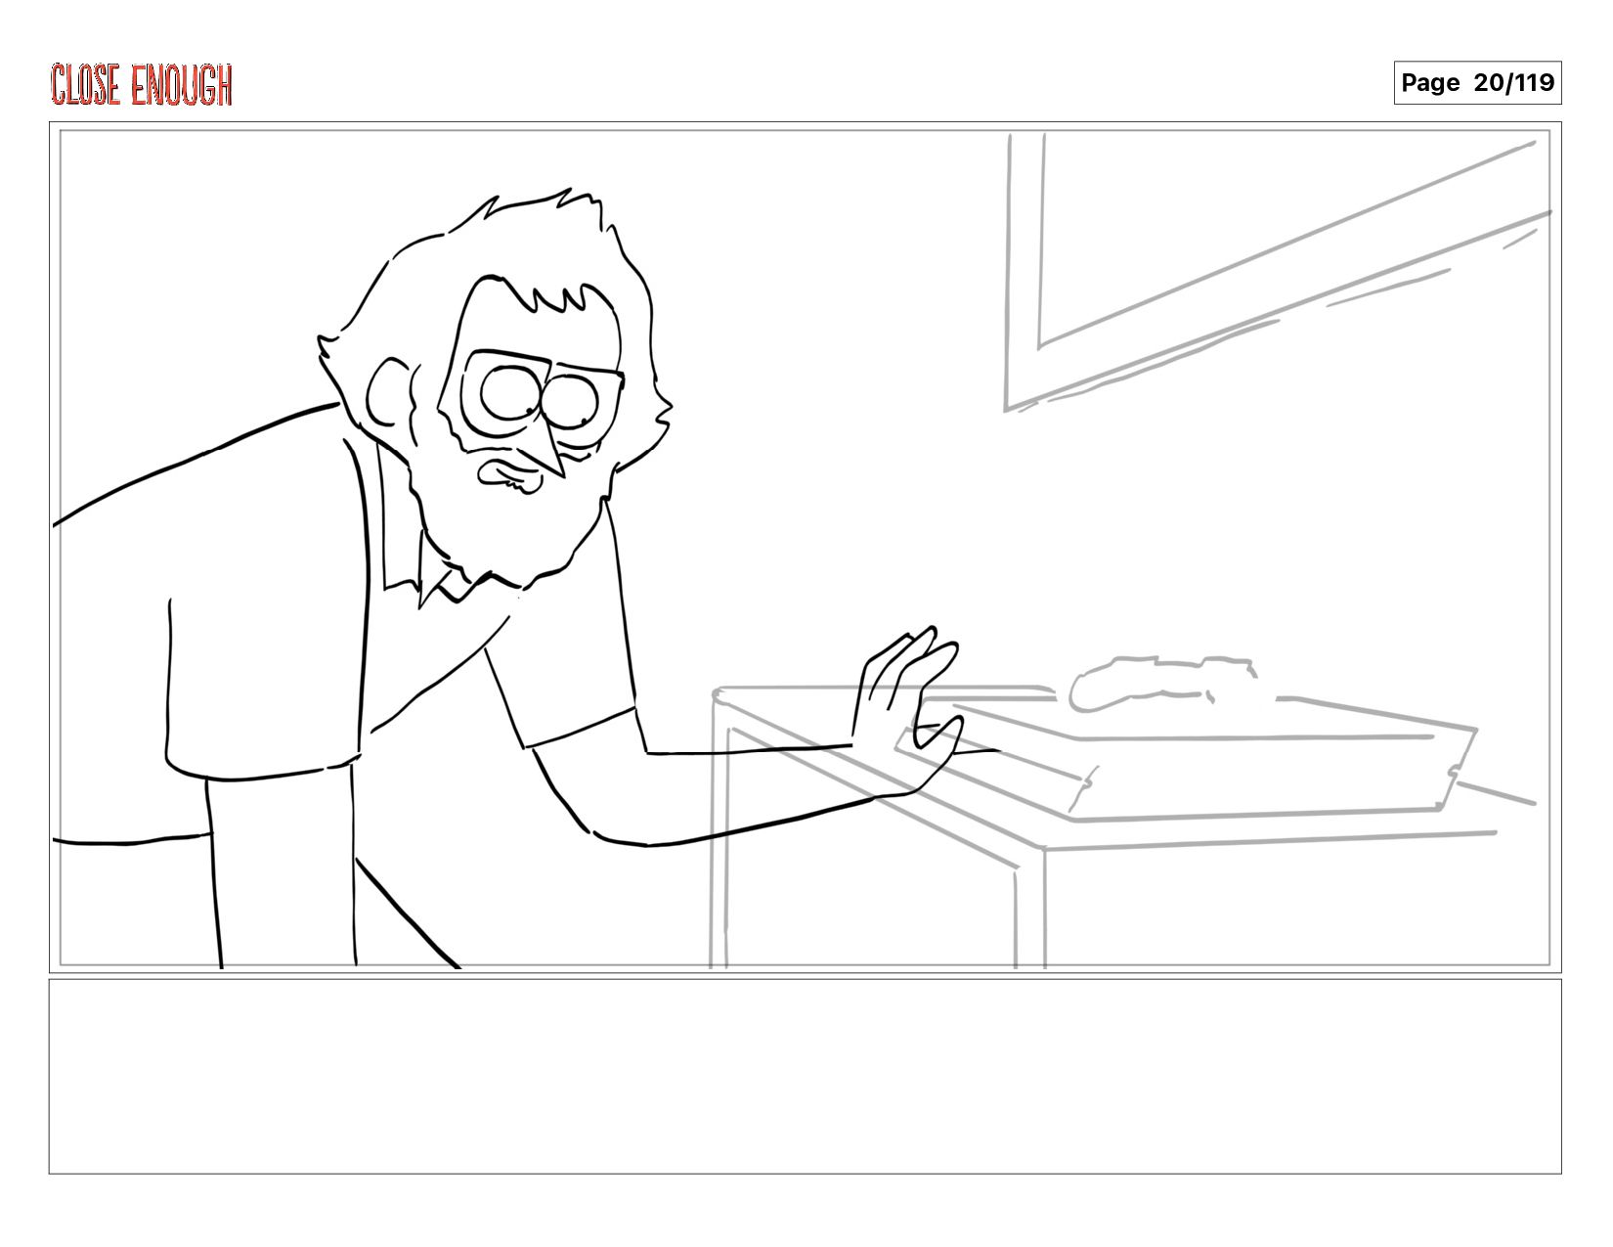Select the character's raised hand
This screenshot has height=1247, width=1613.
907,709
